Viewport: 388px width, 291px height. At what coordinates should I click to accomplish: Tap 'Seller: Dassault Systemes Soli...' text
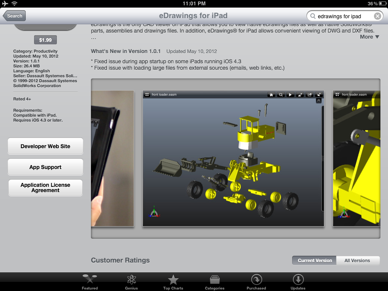pos(45,76)
